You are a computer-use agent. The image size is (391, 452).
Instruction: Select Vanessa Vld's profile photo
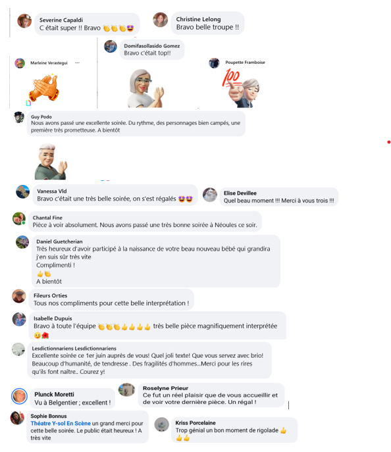coord(23,191)
